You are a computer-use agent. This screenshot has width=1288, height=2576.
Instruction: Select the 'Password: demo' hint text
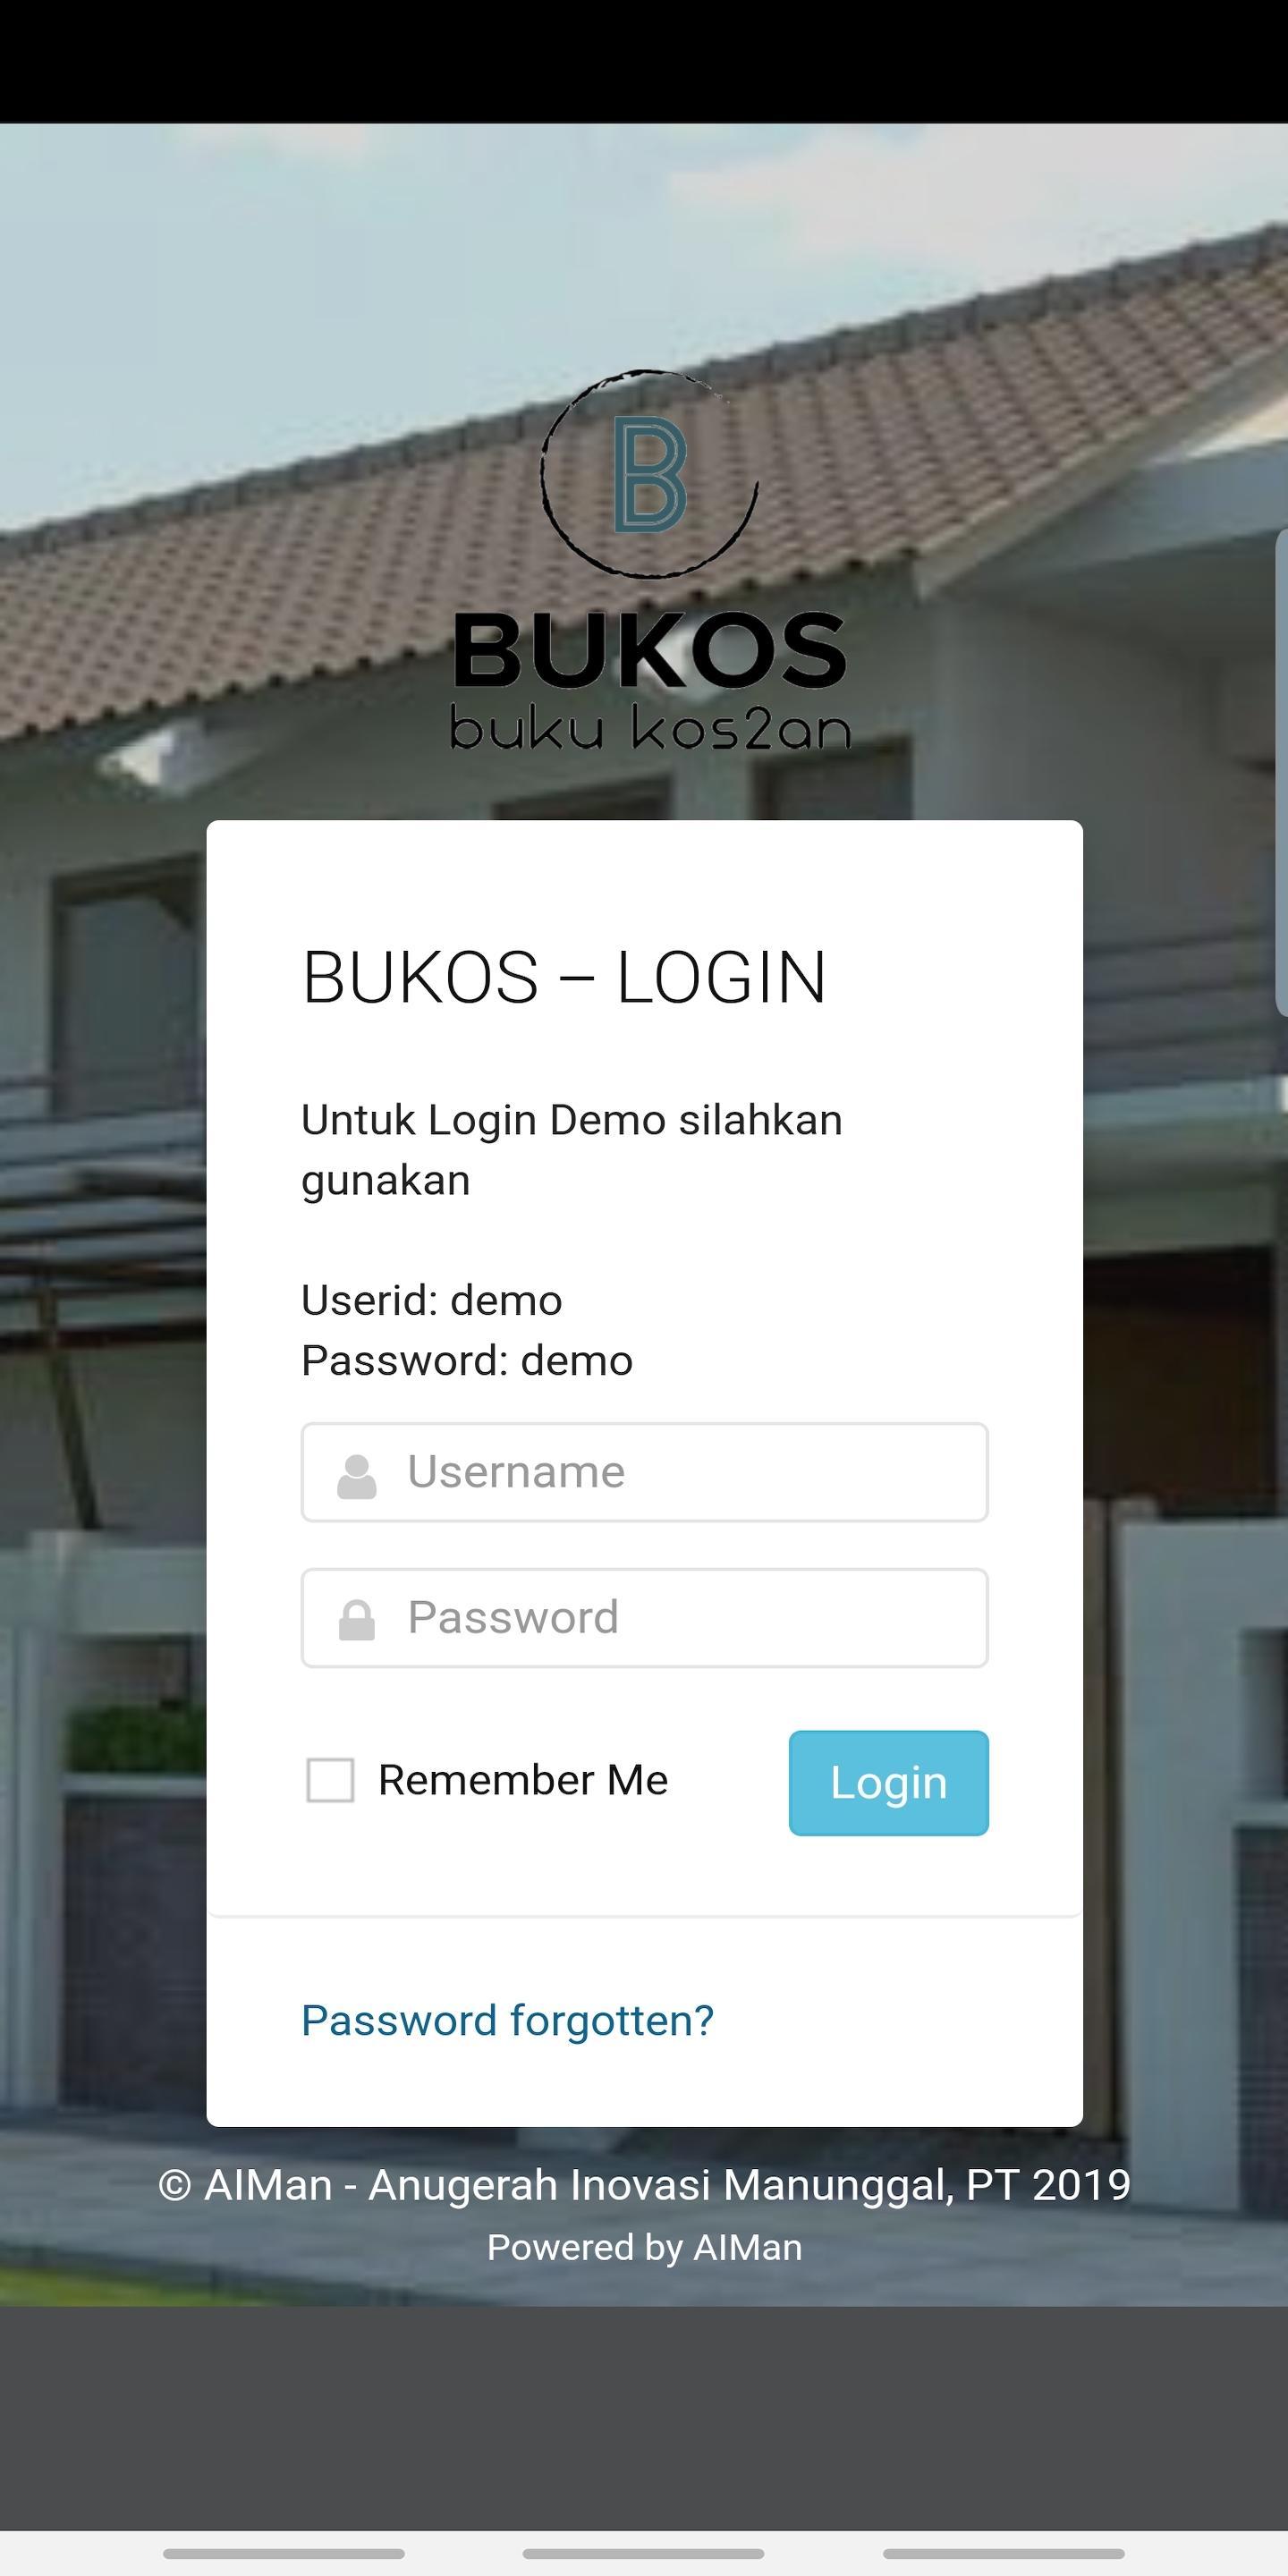tap(467, 1360)
